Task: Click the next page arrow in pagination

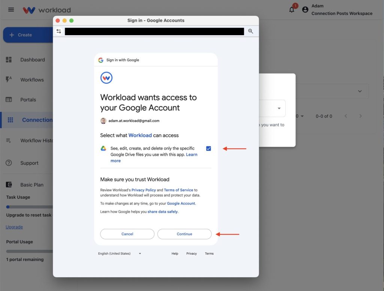Action: (x=360, y=116)
